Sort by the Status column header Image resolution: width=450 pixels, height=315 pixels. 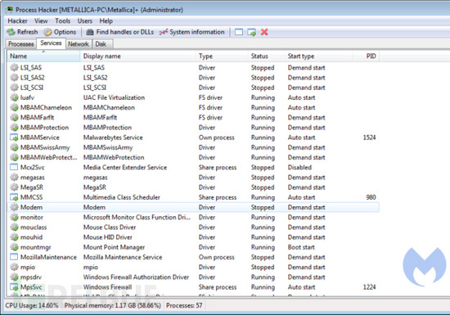(x=267, y=56)
